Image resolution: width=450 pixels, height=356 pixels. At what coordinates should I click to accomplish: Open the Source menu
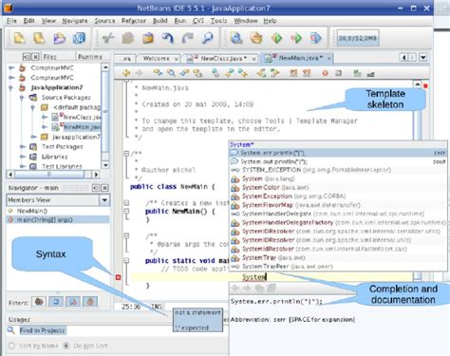tap(104, 21)
